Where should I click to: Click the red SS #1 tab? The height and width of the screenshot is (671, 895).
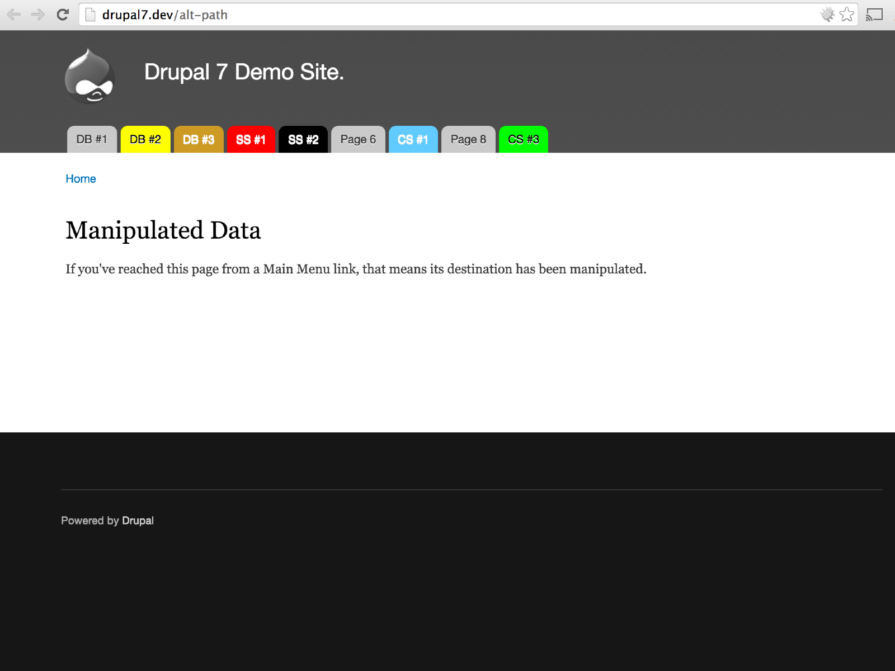pos(251,139)
